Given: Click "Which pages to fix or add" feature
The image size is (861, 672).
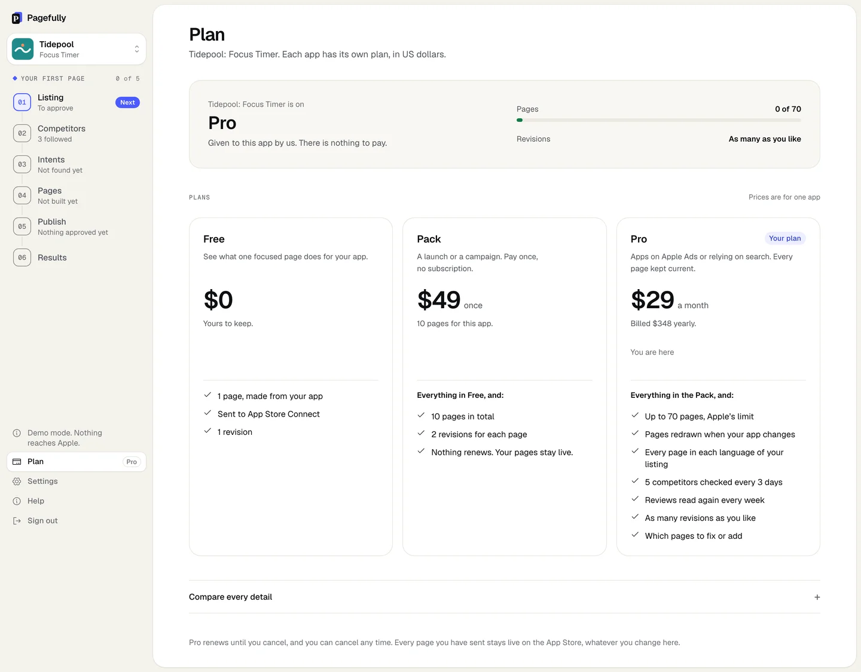Looking at the screenshot, I should [694, 536].
